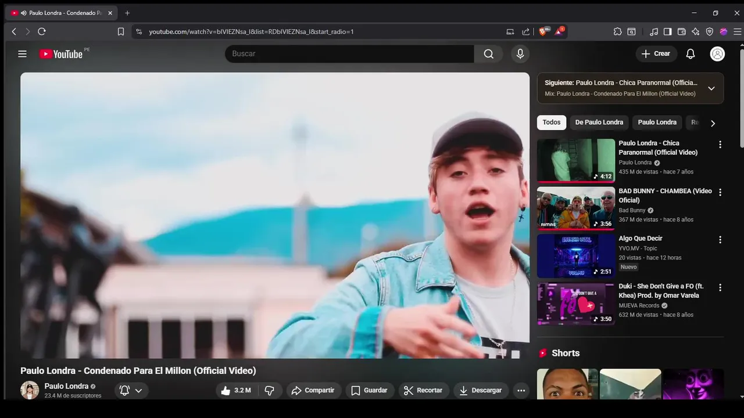Open Algo Que Decir title link

pyautogui.click(x=641, y=239)
